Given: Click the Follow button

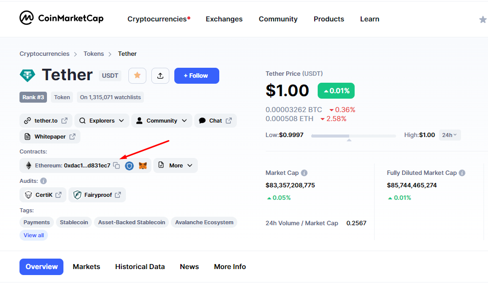Looking at the screenshot, I should tap(197, 75).
